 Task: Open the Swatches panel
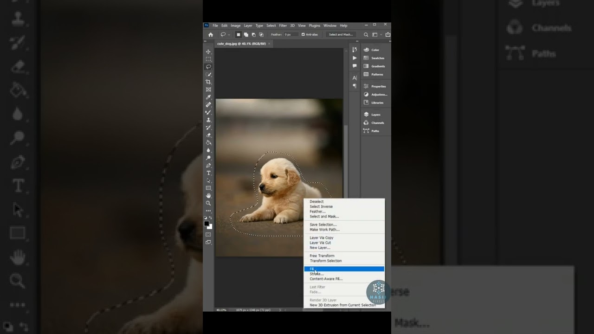click(375, 58)
